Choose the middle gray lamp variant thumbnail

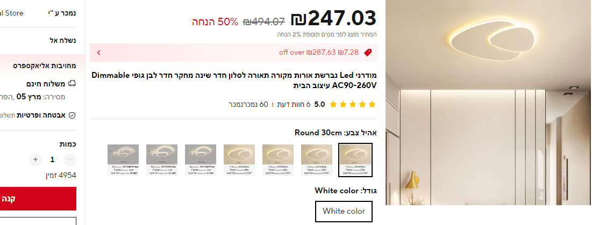coord(162,160)
